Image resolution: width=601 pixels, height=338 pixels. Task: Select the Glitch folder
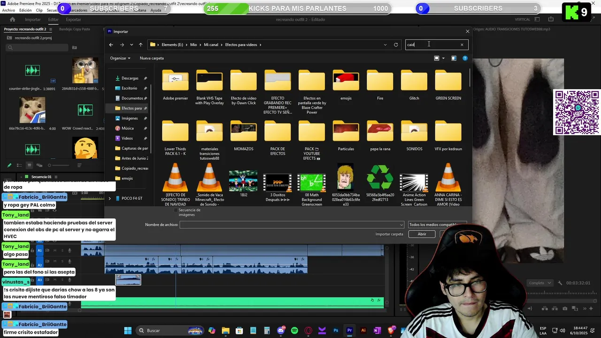[x=414, y=84]
